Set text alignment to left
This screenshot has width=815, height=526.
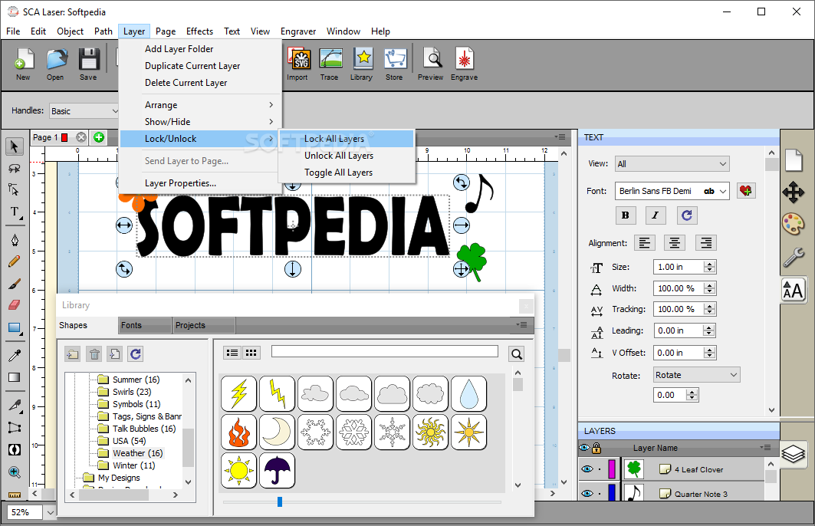click(645, 243)
